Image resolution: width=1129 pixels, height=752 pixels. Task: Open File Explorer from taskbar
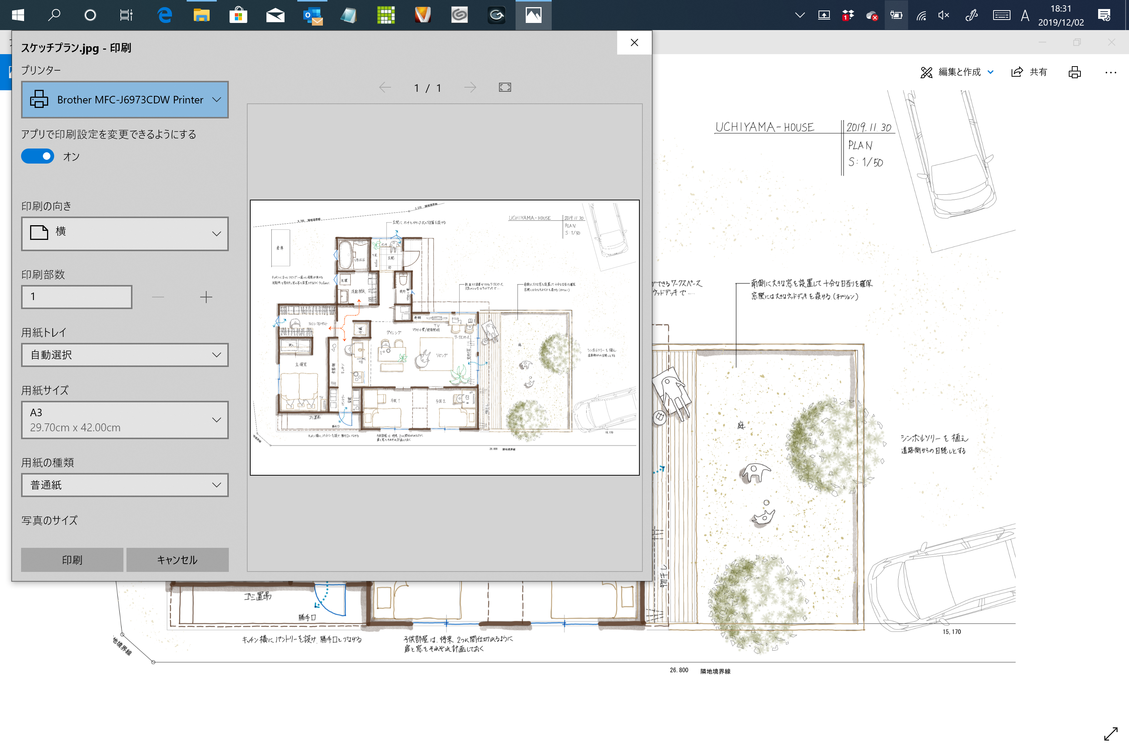click(x=201, y=15)
